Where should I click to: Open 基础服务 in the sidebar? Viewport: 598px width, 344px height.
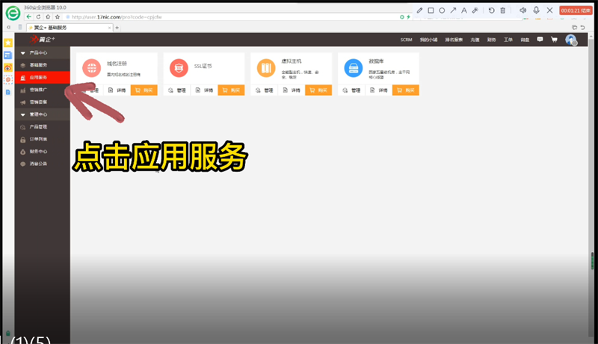[x=43, y=65]
